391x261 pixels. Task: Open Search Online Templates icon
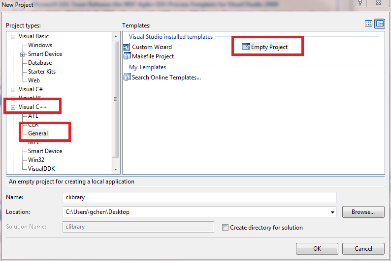click(x=127, y=77)
